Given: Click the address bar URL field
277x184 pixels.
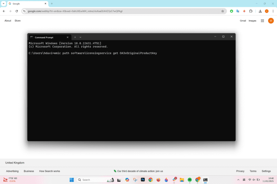Looking at the screenshot, I should [x=124, y=11].
